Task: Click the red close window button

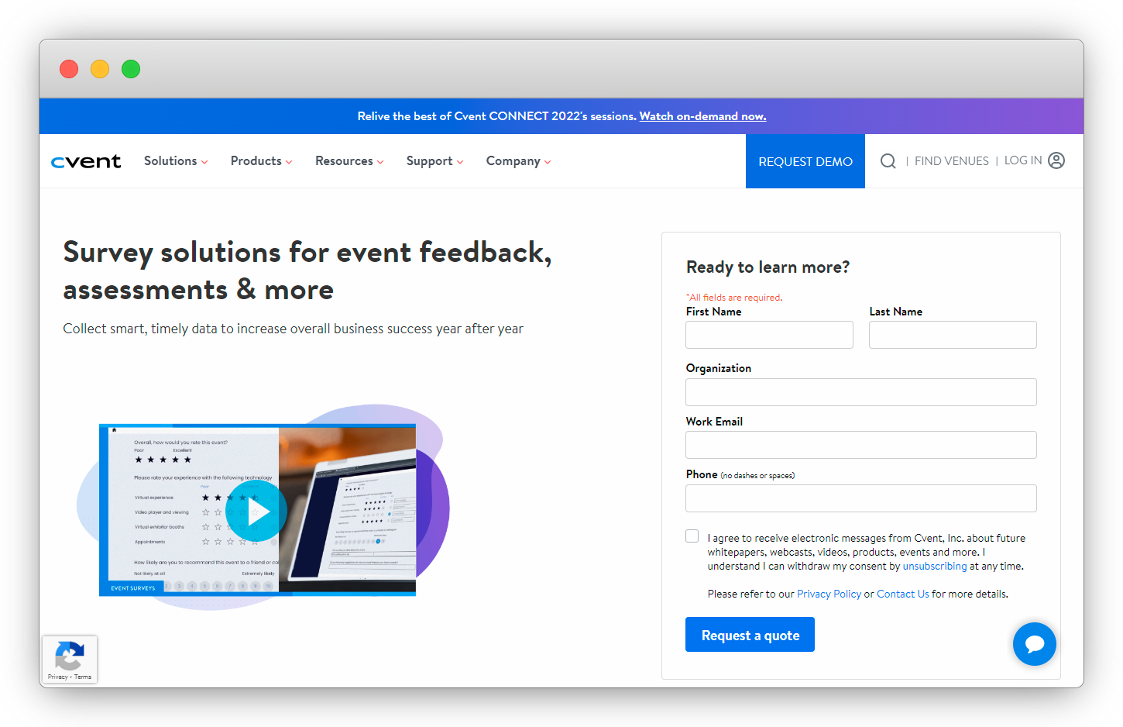Action: tap(69, 69)
